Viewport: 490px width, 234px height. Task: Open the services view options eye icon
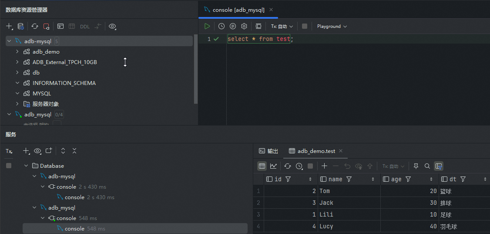coord(37,151)
